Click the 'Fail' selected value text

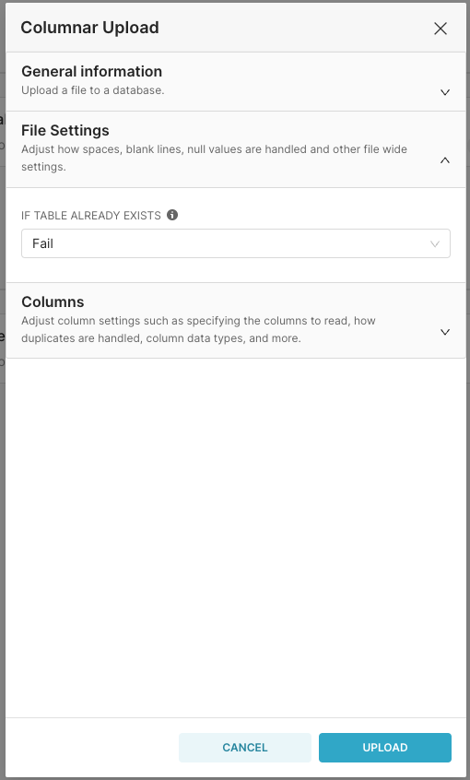pos(42,243)
